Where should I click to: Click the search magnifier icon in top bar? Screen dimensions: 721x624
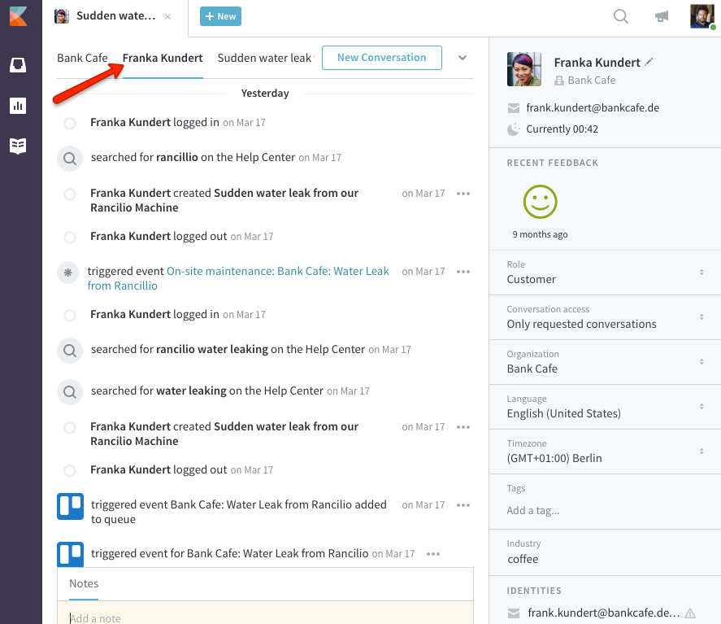(x=621, y=16)
